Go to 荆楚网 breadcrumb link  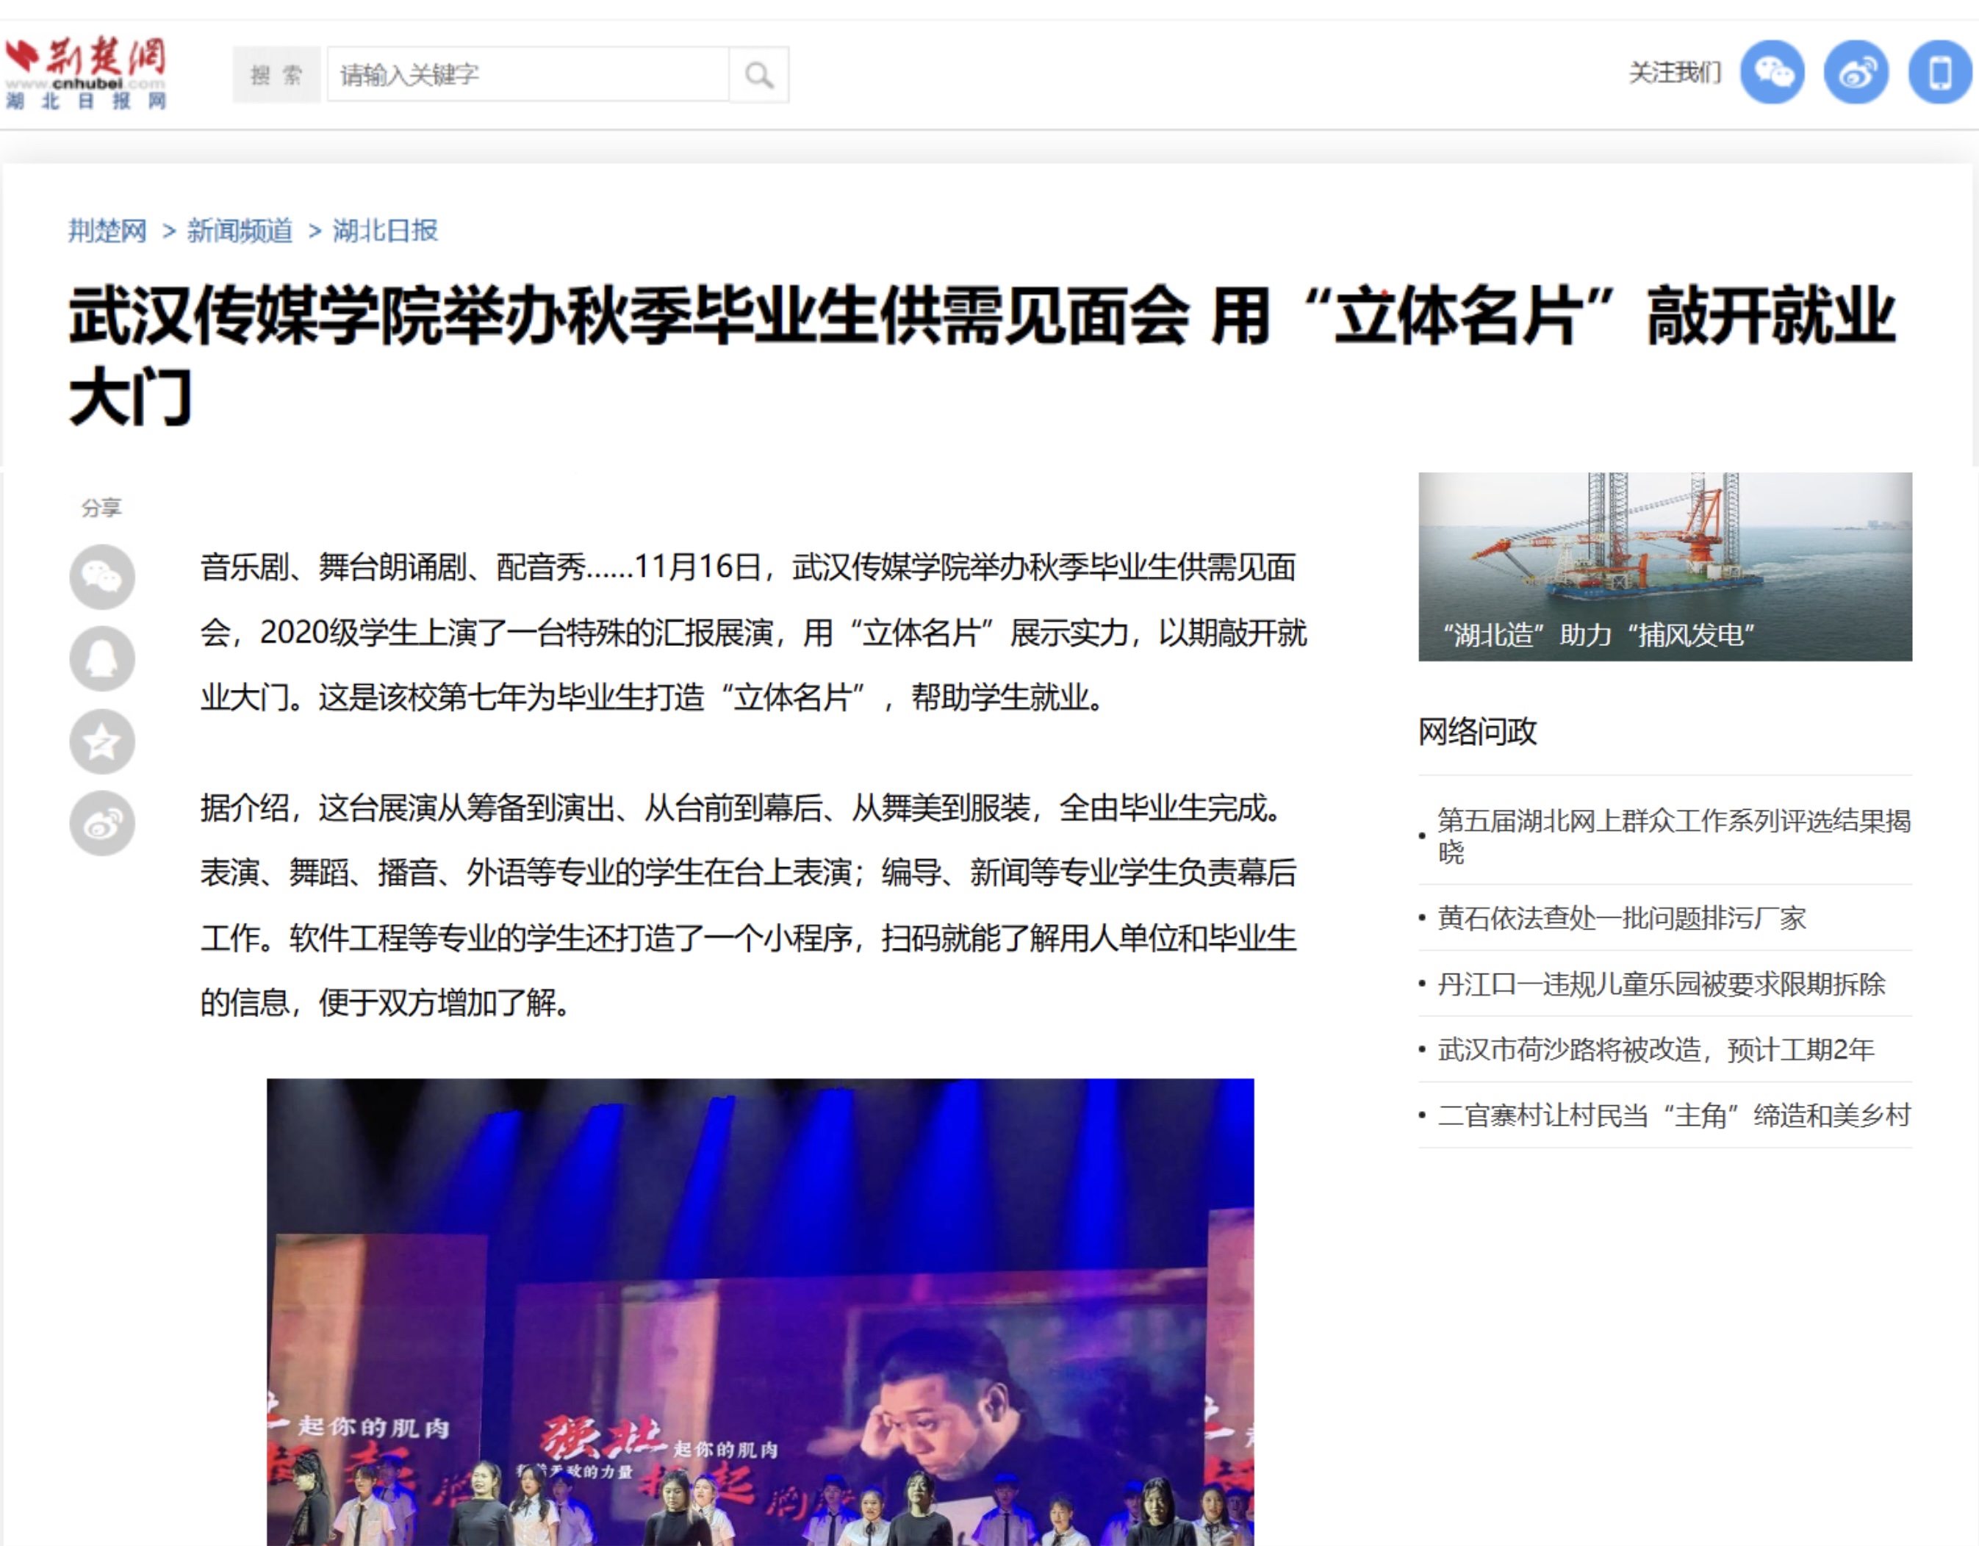[x=107, y=230]
